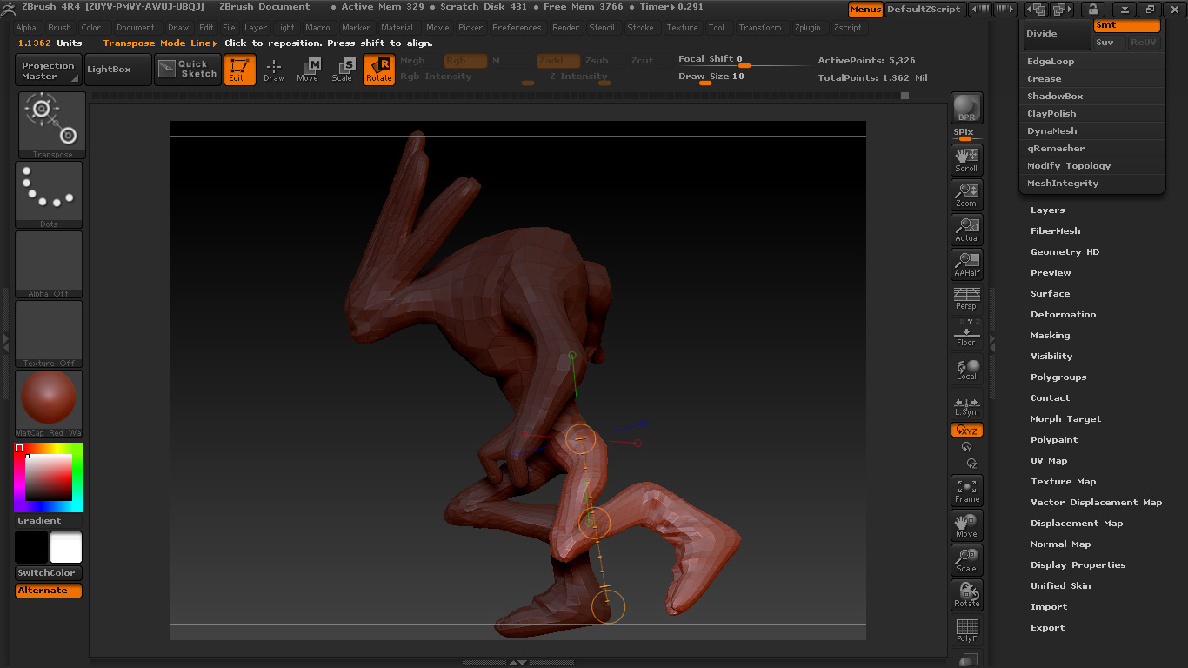The height and width of the screenshot is (668, 1188).
Task: Open the Zplugin menu
Action: click(x=807, y=28)
